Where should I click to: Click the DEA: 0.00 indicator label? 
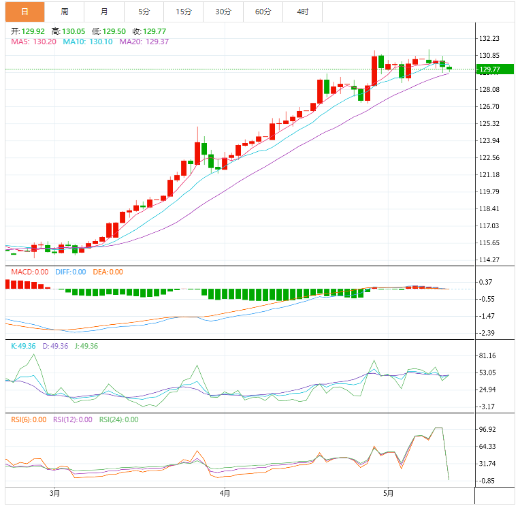pos(108,272)
